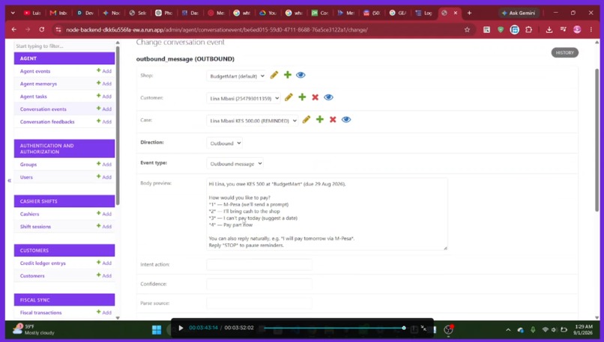Add a new Cashier

(x=104, y=213)
